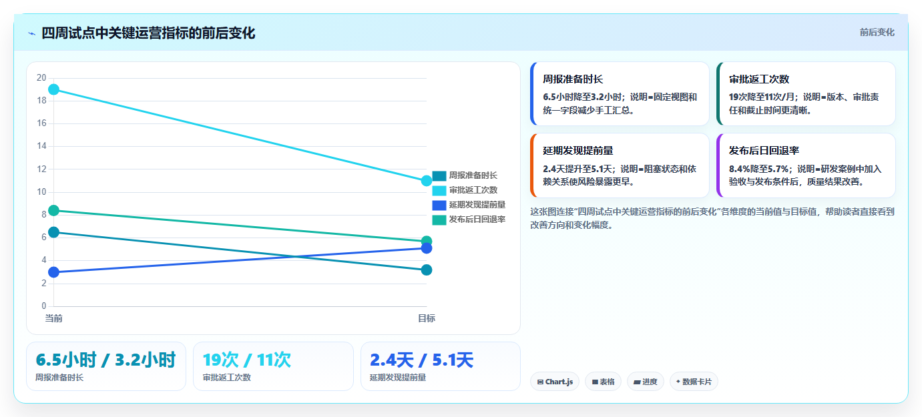922x417 pixels.
Task: Open the 延期发现提前量 insight card title
Action: (578, 150)
